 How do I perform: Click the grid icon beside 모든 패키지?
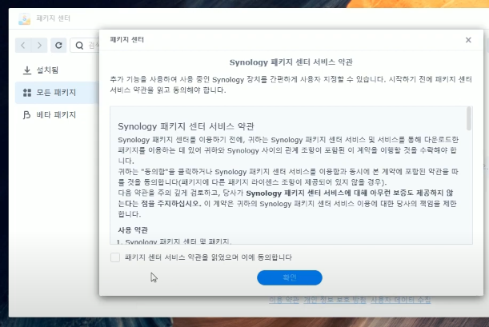coord(27,93)
